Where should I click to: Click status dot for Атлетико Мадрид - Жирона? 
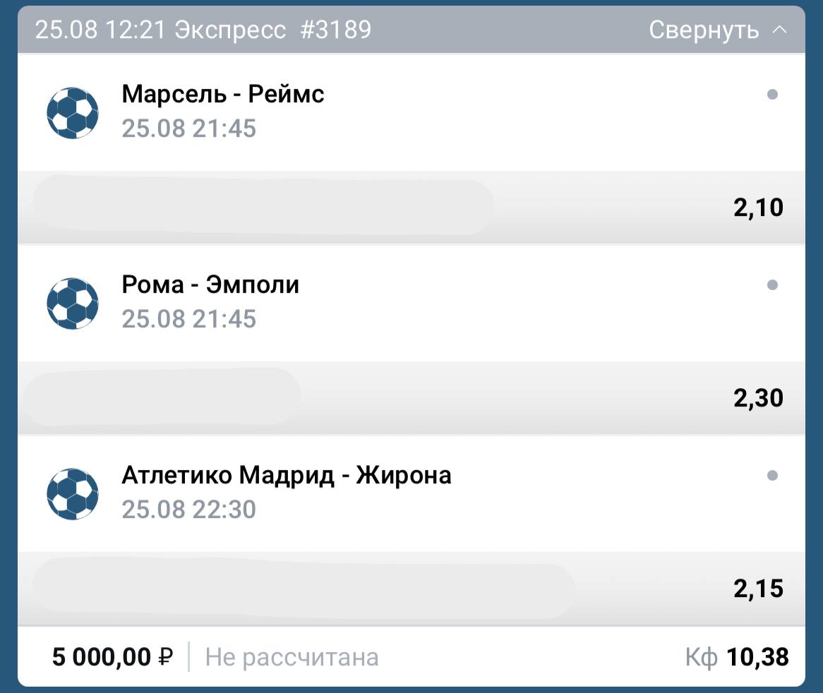772,476
